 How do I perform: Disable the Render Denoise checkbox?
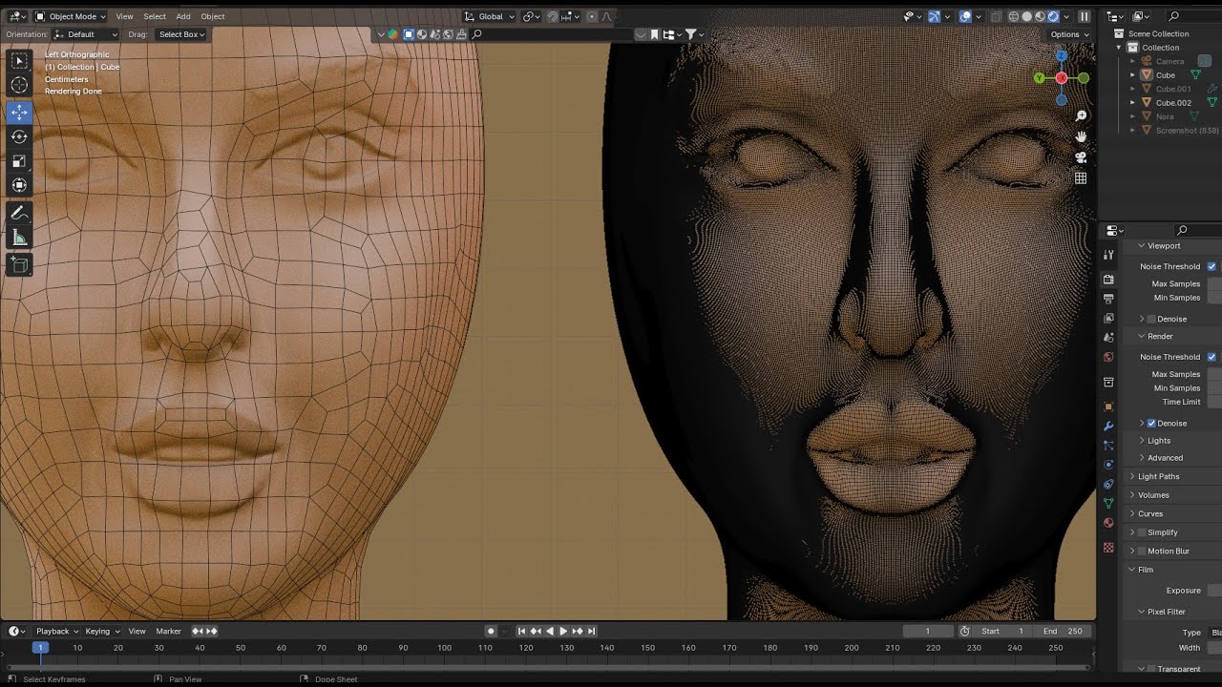(x=1151, y=423)
